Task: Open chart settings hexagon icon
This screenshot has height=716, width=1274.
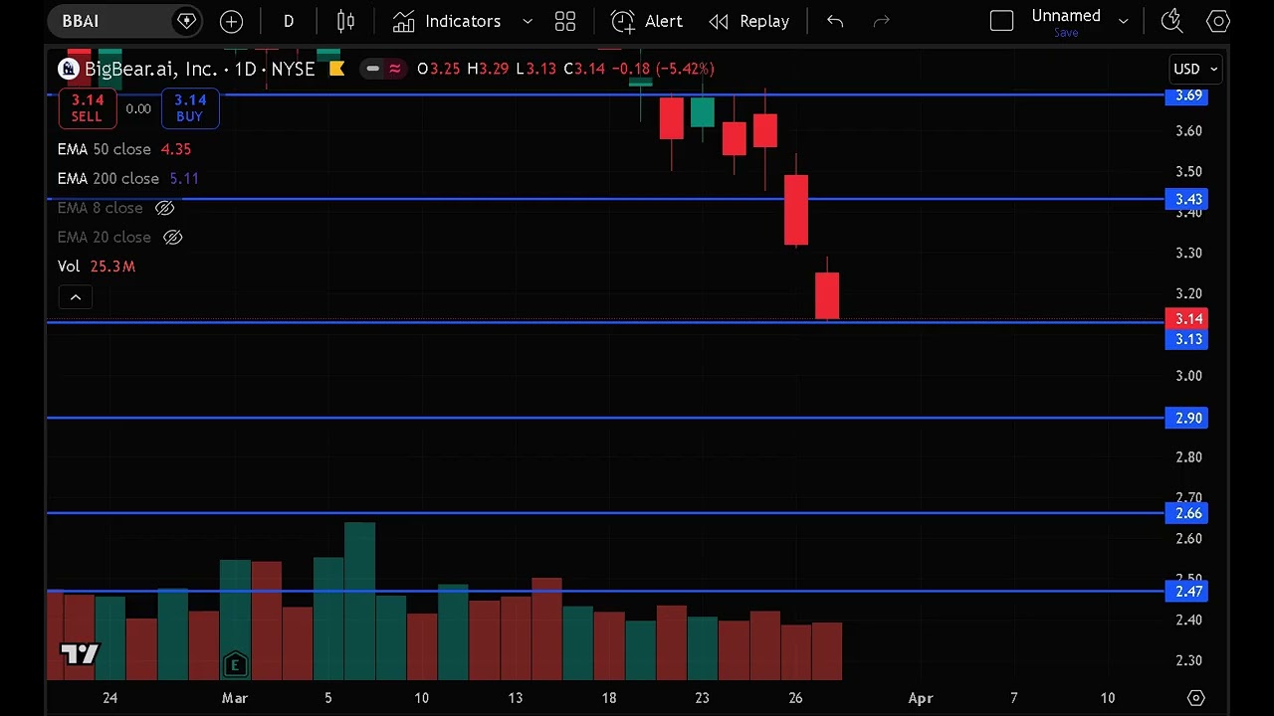Action: [x=1218, y=21]
